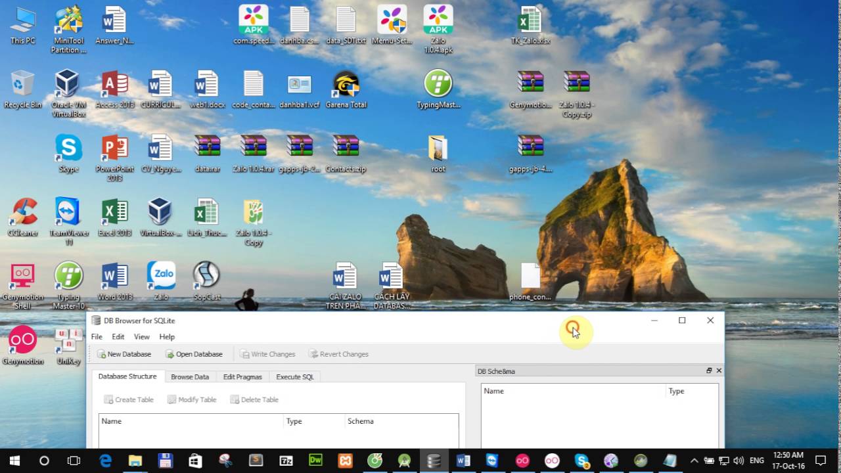Select the Genymotion desktop shortcut above UniKey row
The height and width of the screenshot is (473, 841).
(x=23, y=345)
